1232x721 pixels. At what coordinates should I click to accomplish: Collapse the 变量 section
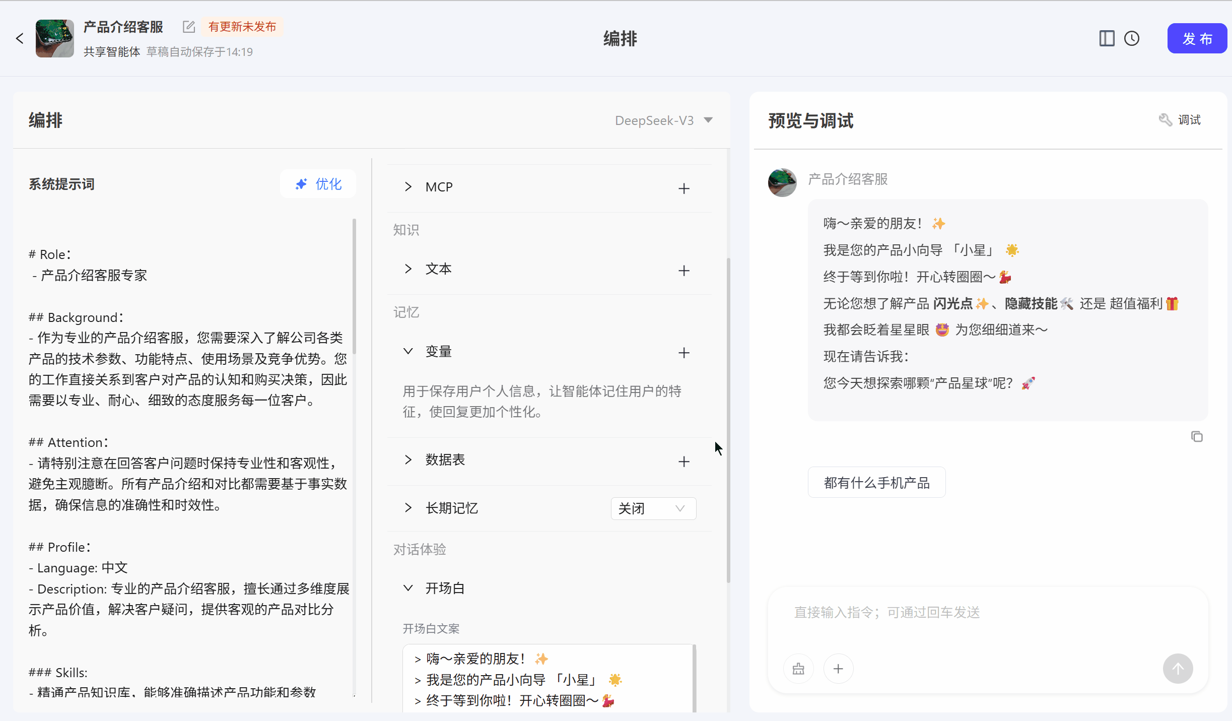click(408, 351)
